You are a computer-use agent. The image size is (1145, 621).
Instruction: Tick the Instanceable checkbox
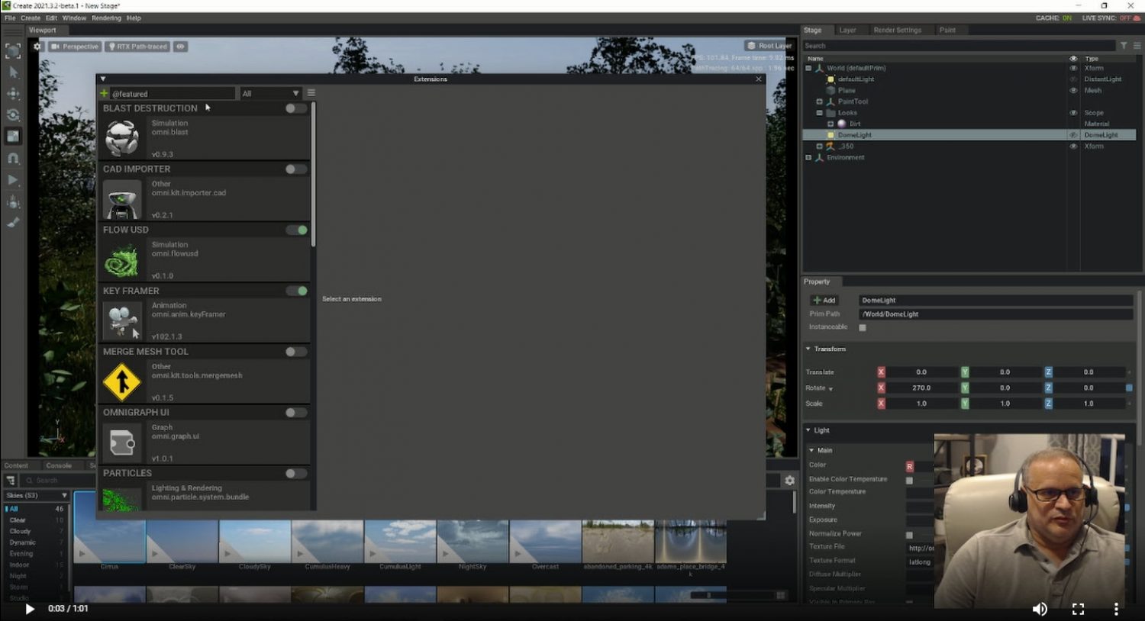coord(863,327)
